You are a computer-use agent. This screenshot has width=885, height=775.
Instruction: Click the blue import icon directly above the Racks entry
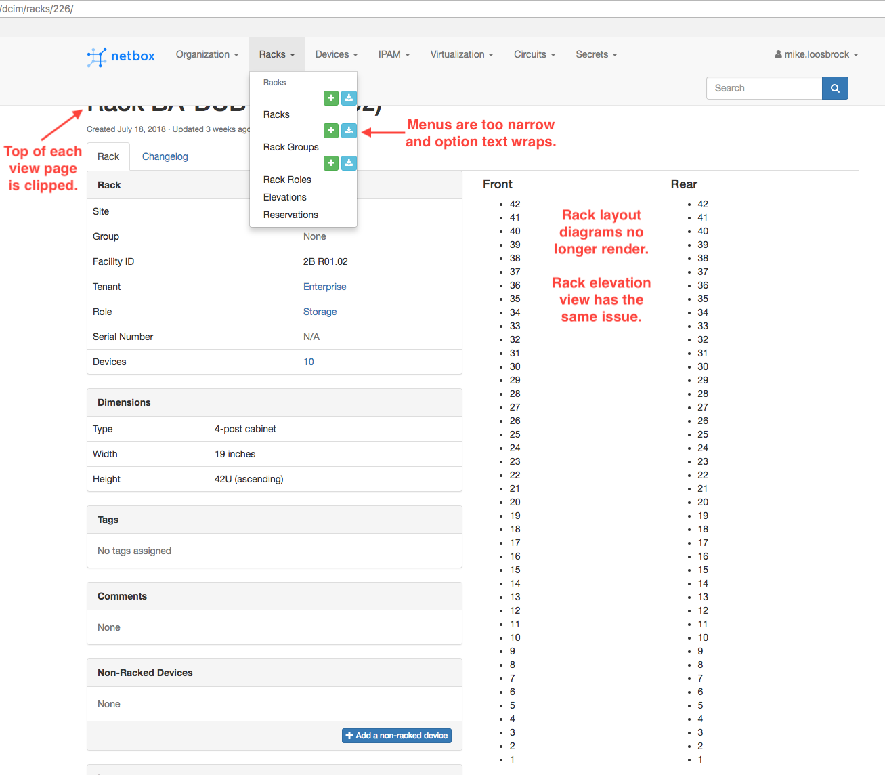pos(349,98)
